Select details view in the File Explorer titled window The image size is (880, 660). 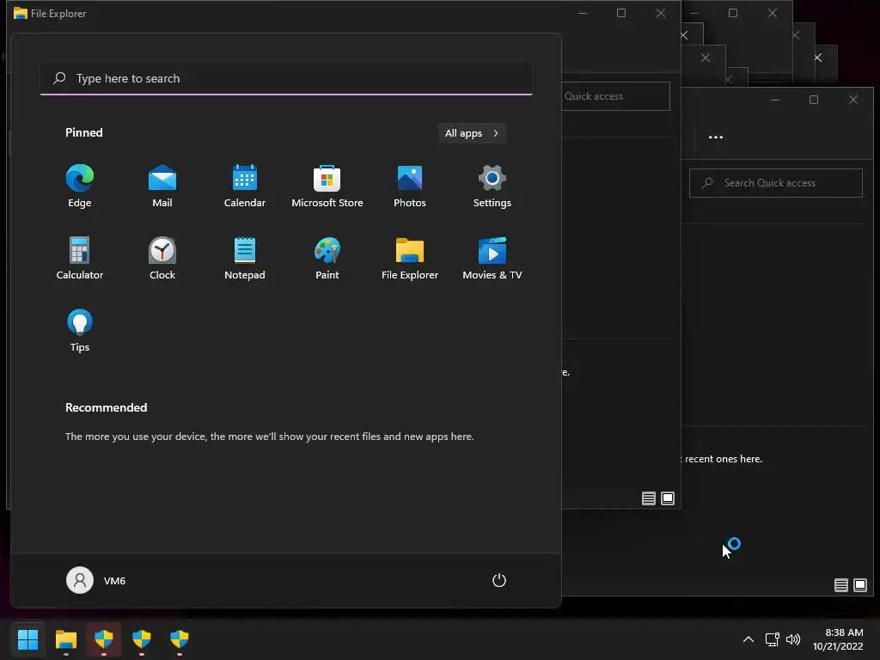tap(649, 498)
